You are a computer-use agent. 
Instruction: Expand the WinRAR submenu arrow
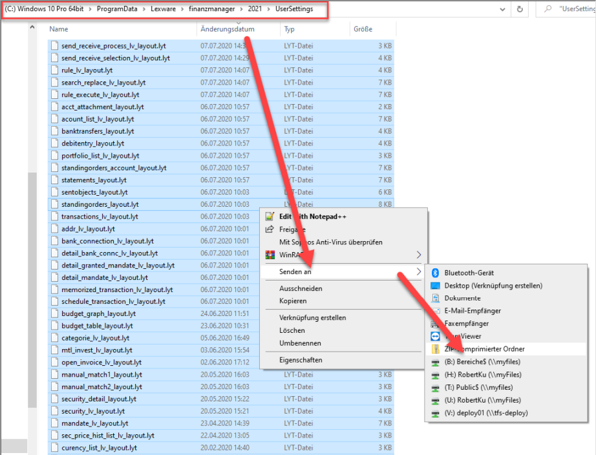[x=418, y=255]
